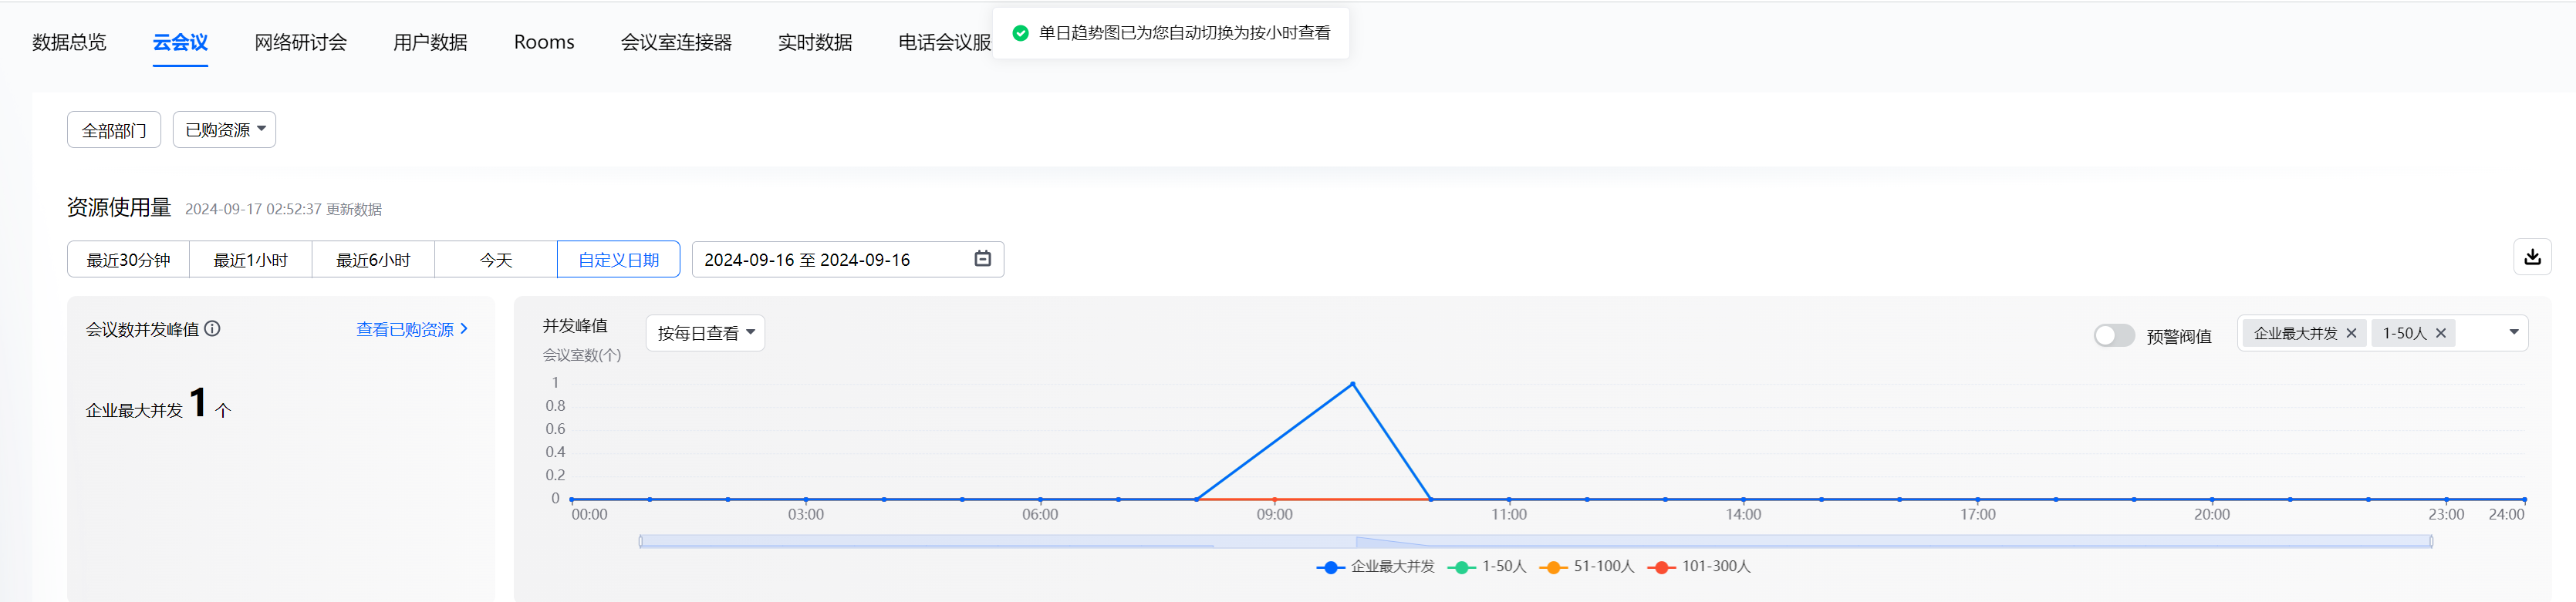The image size is (2576, 602).
Task: Click the 全部部门 filter button
Action: pyautogui.click(x=114, y=129)
